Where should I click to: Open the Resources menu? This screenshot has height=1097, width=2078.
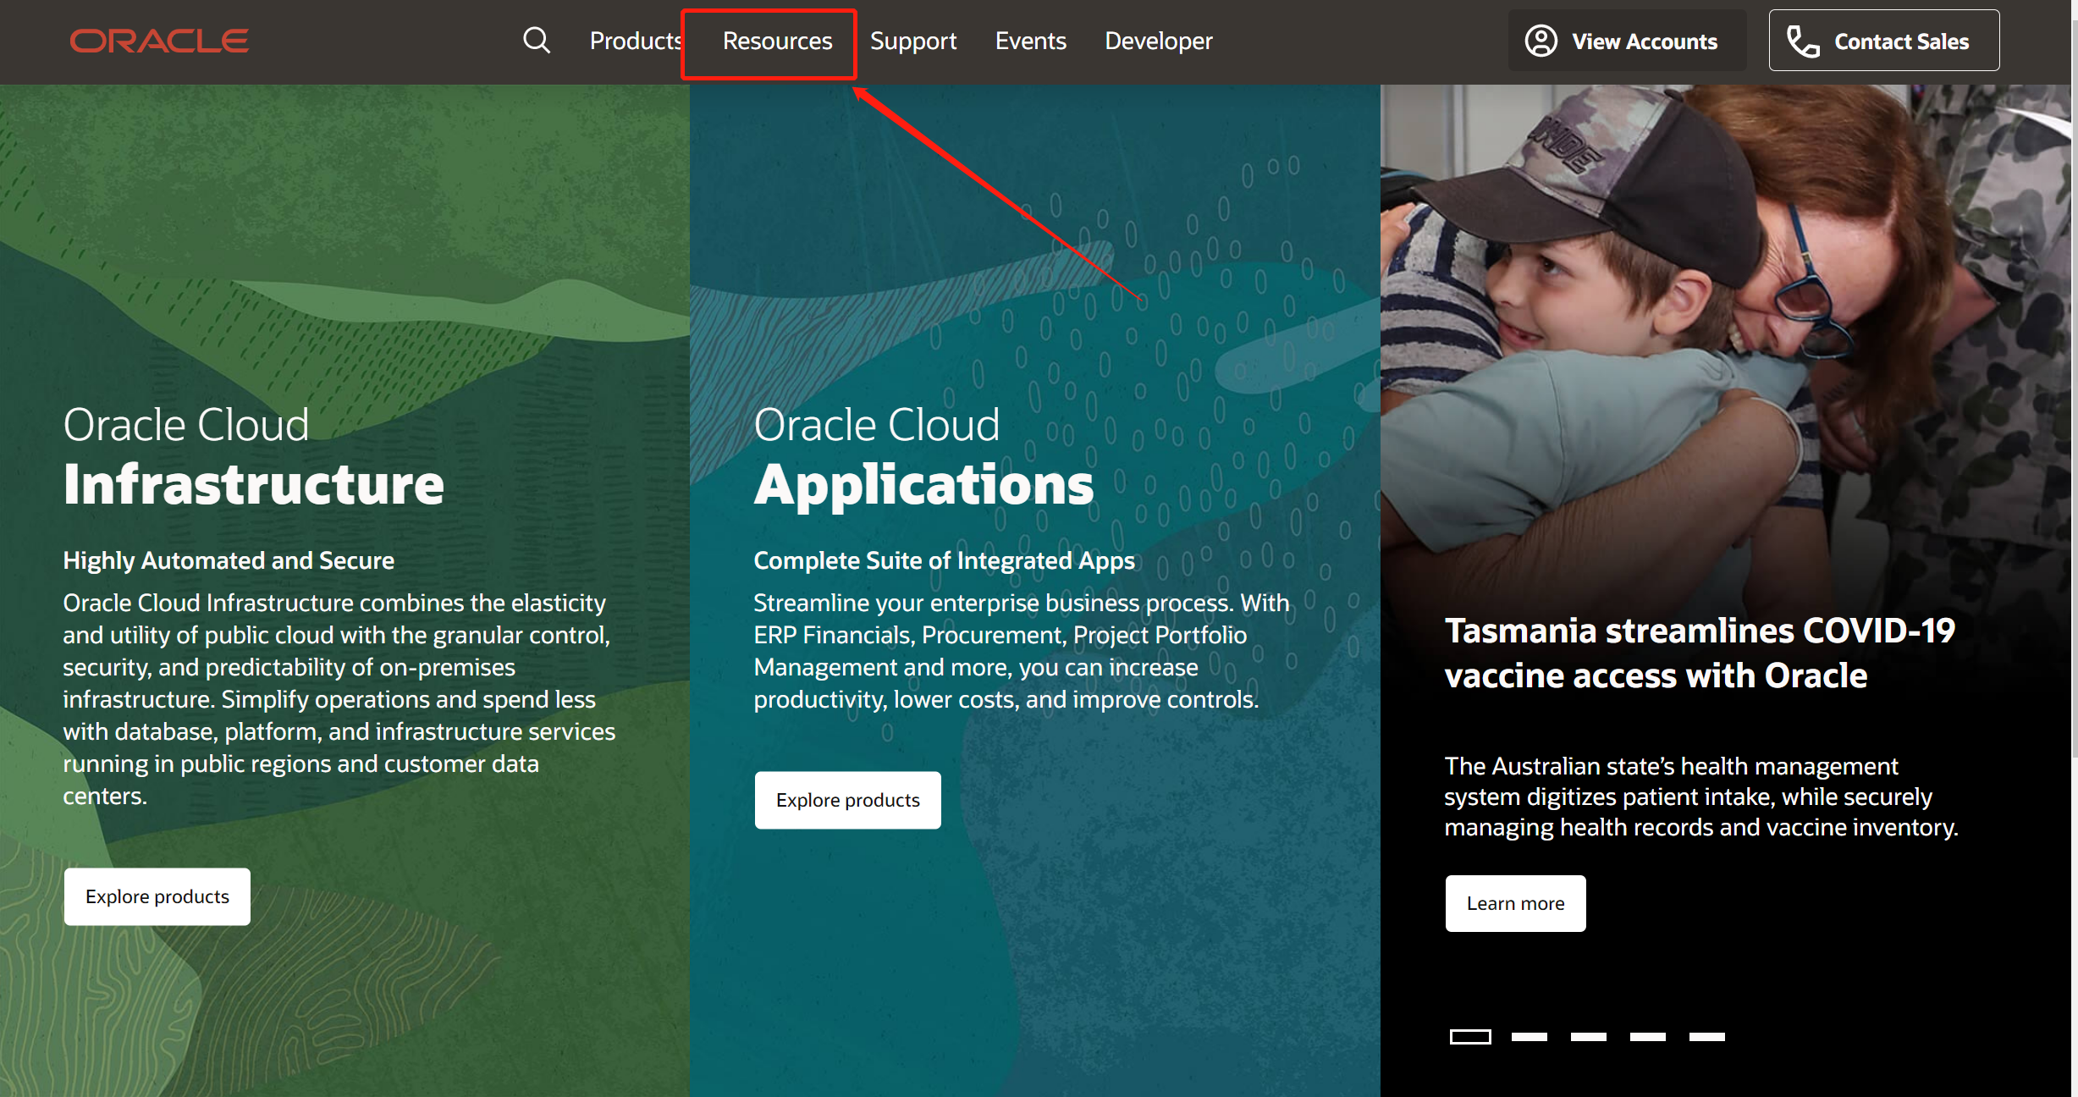tap(777, 41)
